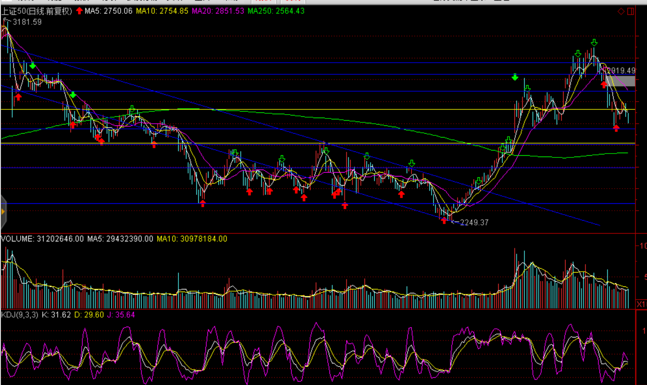
Task: Click the red split-panel icon at top right
Action: pos(631,11)
